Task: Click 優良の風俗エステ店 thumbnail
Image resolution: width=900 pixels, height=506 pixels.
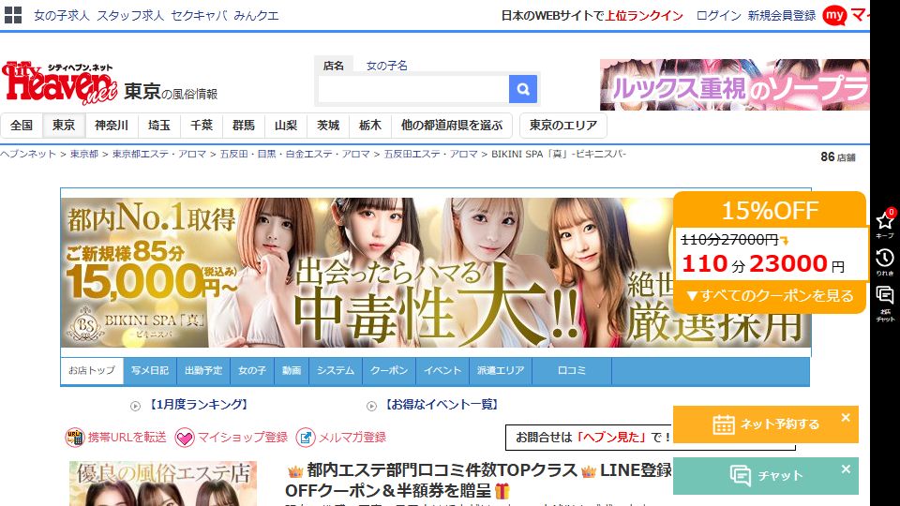Action: pos(163,484)
